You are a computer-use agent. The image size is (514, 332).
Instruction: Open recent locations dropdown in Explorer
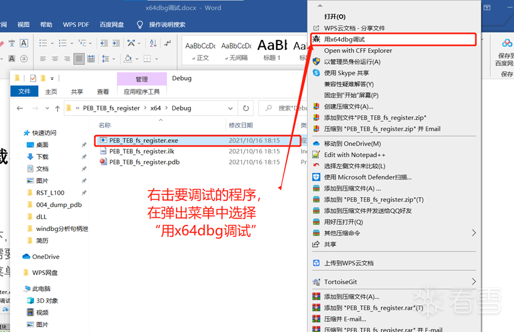pos(47,109)
